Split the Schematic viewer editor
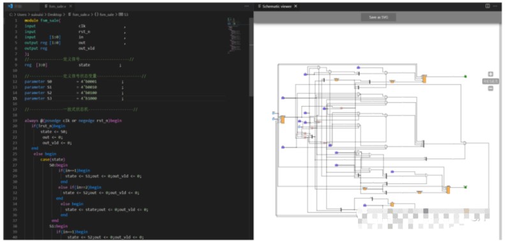This screenshot has height=242, width=506. pyautogui.click(x=487, y=6)
